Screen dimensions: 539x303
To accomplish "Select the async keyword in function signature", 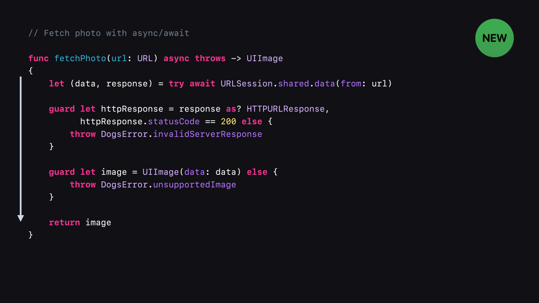I will tap(176, 59).
